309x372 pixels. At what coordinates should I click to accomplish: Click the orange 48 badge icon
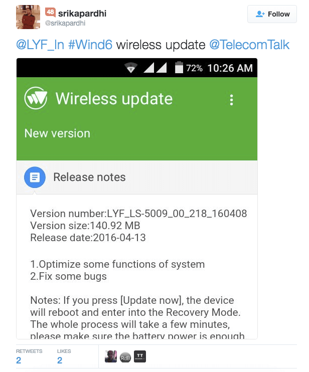pos(50,13)
